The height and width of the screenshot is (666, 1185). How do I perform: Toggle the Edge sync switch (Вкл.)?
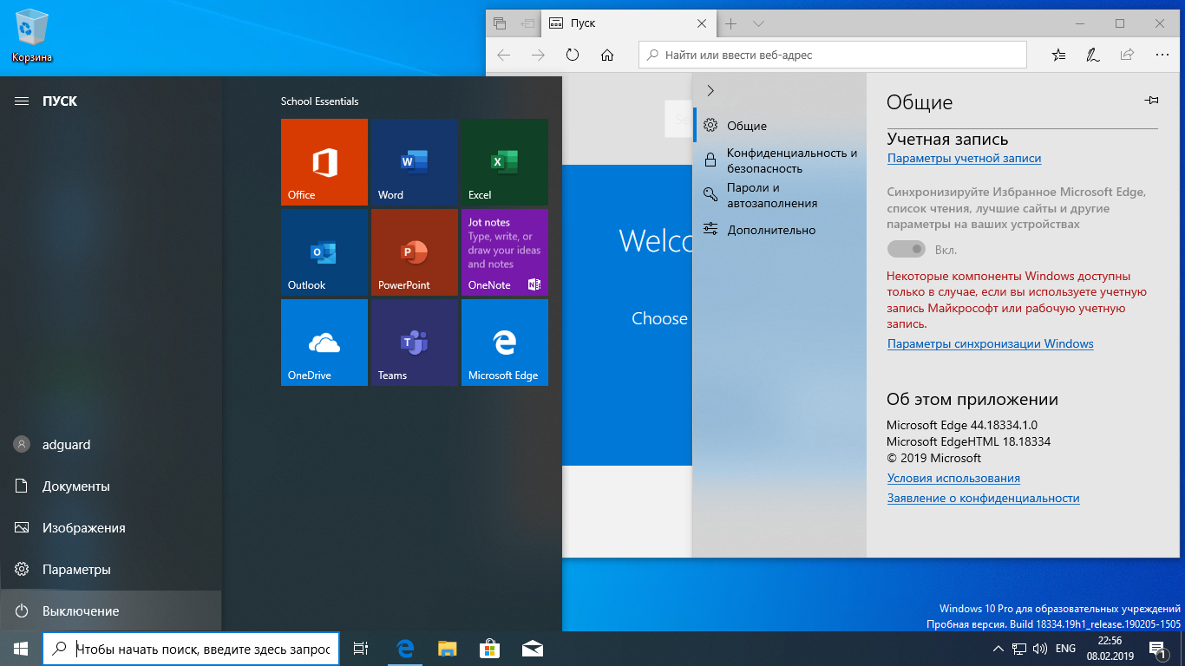click(x=907, y=250)
